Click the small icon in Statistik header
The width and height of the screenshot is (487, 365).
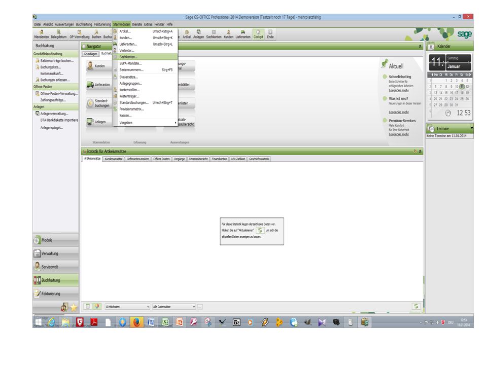[415, 152]
